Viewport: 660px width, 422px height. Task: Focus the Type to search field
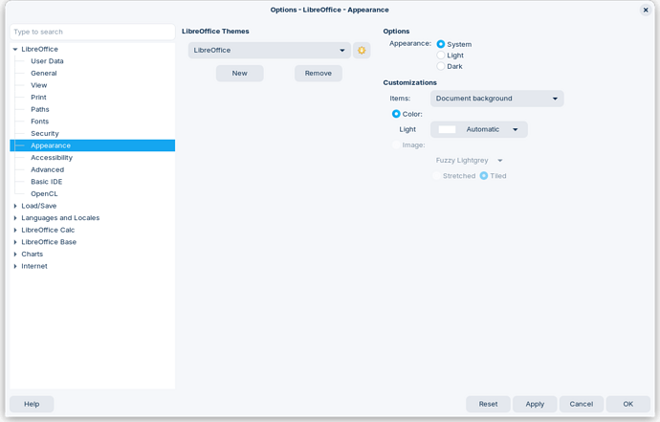[92, 32]
